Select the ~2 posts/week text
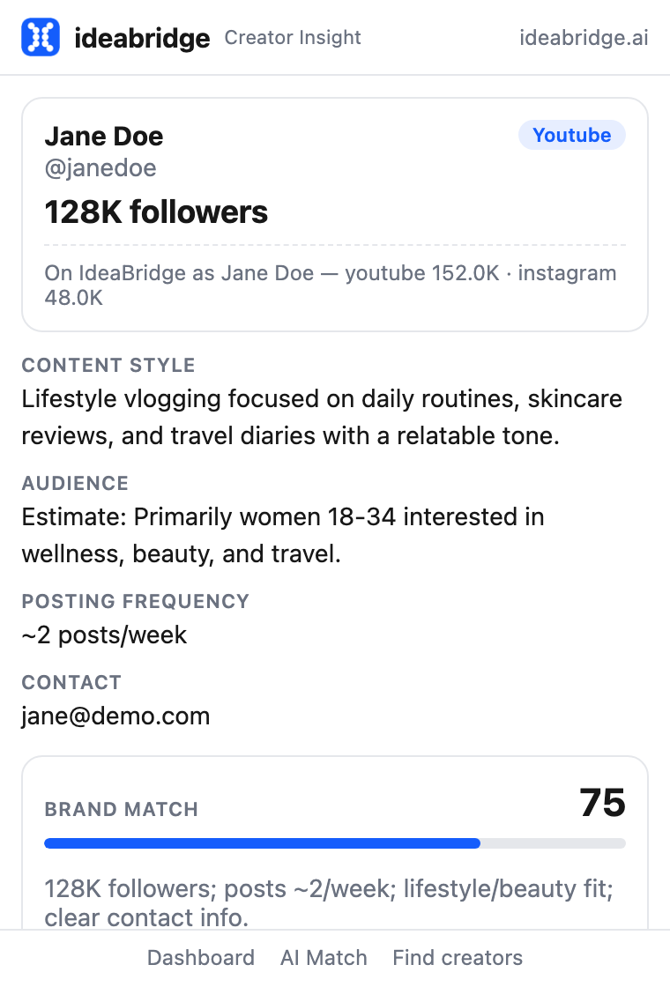This screenshot has height=987, width=670. point(104,635)
